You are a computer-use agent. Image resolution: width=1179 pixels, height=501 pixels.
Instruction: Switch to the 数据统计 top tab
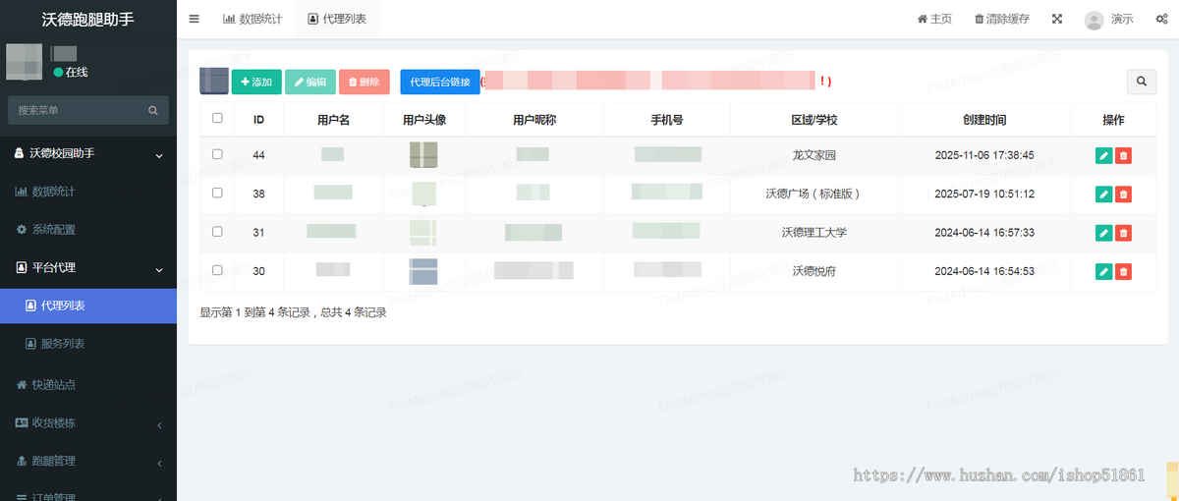[x=253, y=19]
